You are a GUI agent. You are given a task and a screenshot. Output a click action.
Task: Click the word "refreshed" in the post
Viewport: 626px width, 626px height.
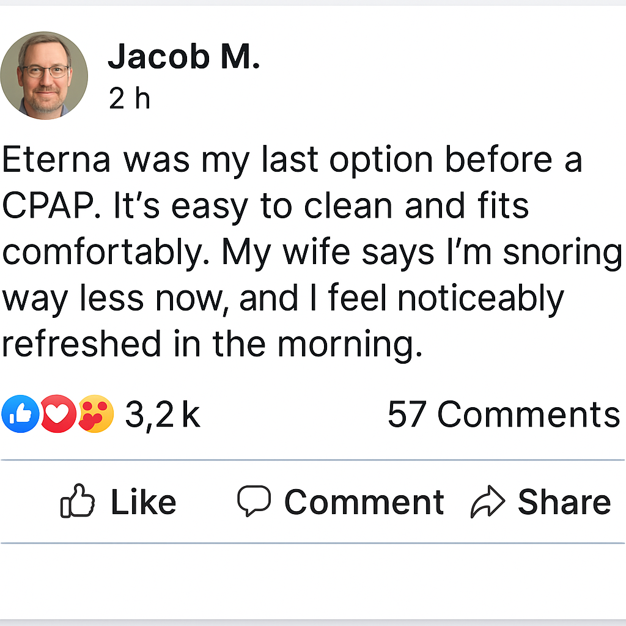81,344
